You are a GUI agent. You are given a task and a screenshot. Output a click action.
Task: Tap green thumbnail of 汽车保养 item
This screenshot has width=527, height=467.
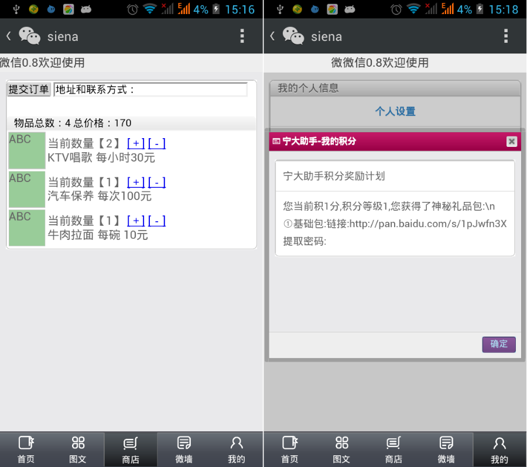(x=27, y=189)
